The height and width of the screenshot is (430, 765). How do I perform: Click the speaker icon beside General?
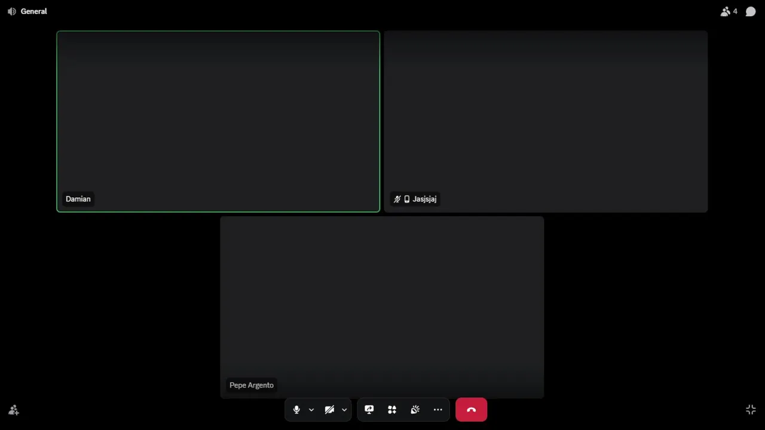12,11
